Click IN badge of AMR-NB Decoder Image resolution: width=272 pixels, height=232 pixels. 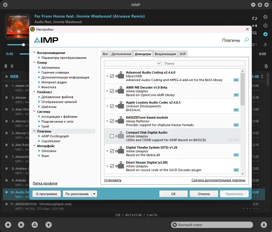click(x=236, y=95)
